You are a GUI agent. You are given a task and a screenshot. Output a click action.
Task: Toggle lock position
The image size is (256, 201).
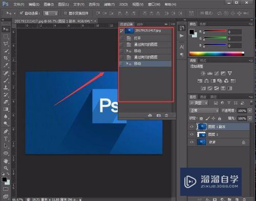tap(214, 118)
